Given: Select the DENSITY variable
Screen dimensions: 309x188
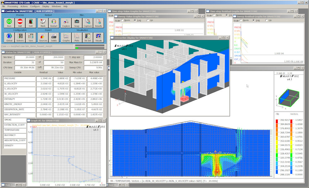Looking at the screenshot, I should click(15, 146).
